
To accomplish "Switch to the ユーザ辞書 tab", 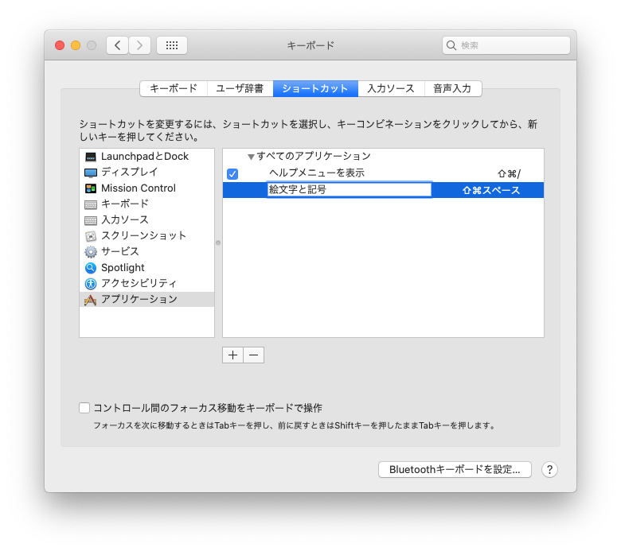I will click(x=240, y=88).
